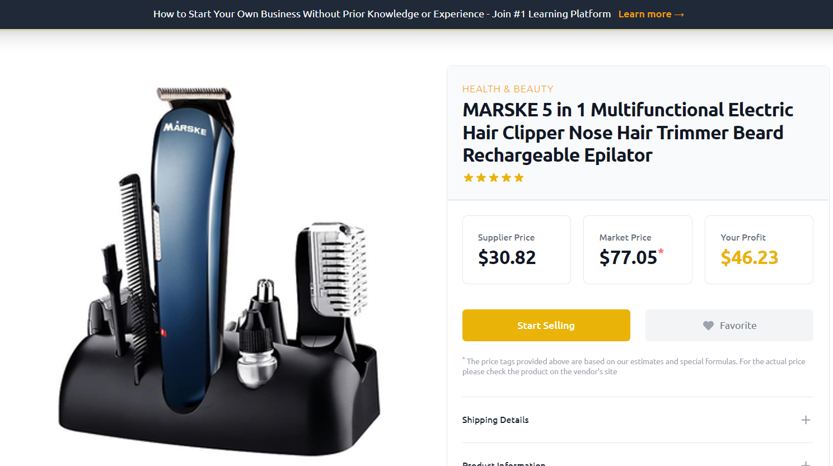Open the Health & Beauty category link
Image resolution: width=833 pixels, height=466 pixels.
[508, 89]
